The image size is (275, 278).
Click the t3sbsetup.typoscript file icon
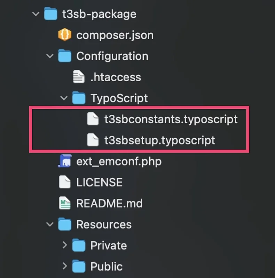pos(93,140)
